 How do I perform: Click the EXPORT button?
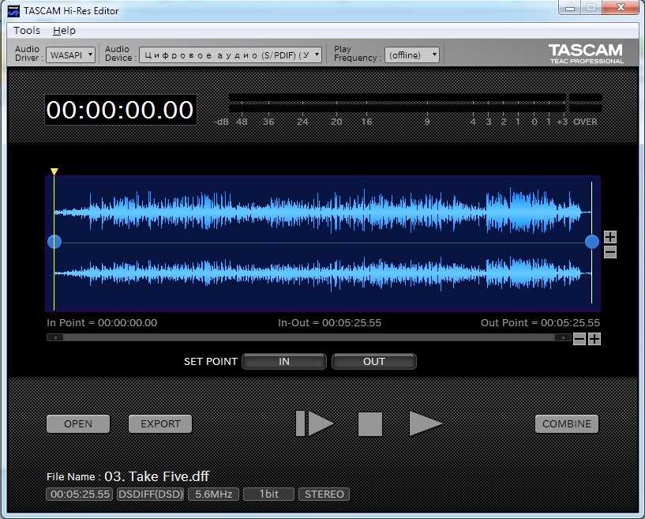(160, 424)
